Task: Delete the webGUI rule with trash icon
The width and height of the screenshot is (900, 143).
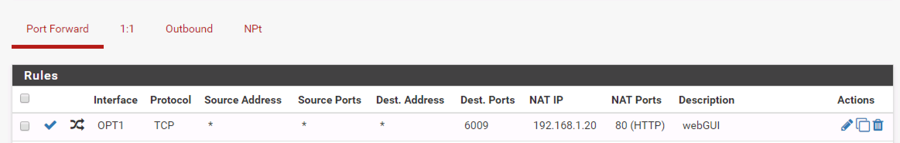Action: [878, 125]
